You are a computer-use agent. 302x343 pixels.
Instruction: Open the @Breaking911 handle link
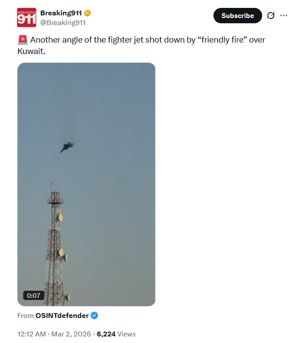tap(63, 22)
